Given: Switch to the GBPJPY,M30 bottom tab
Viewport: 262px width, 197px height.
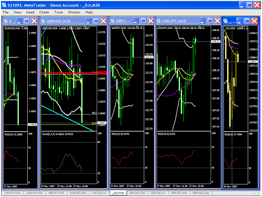Looking at the screenshot, I should coord(56,193).
